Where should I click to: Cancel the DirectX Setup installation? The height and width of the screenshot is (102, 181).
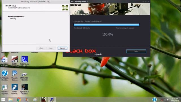(62, 48)
